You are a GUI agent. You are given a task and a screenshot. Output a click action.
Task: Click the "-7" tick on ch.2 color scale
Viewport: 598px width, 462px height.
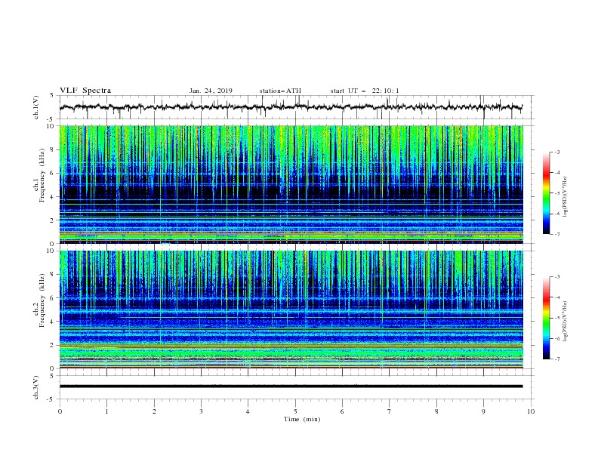(556, 359)
